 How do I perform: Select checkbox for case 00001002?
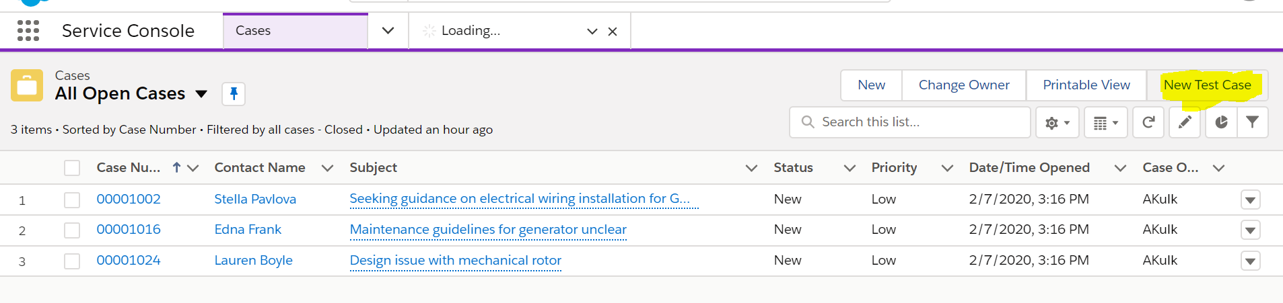coord(72,200)
